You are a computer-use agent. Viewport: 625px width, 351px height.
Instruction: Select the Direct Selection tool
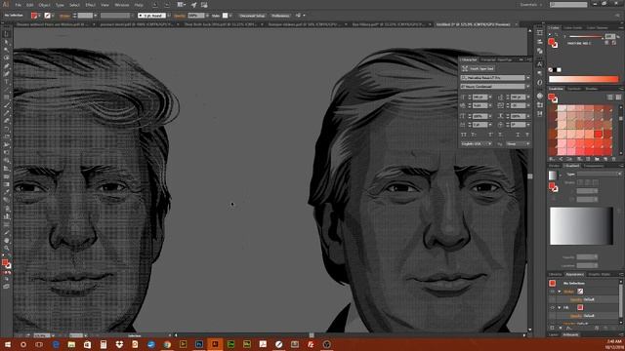click(6, 42)
